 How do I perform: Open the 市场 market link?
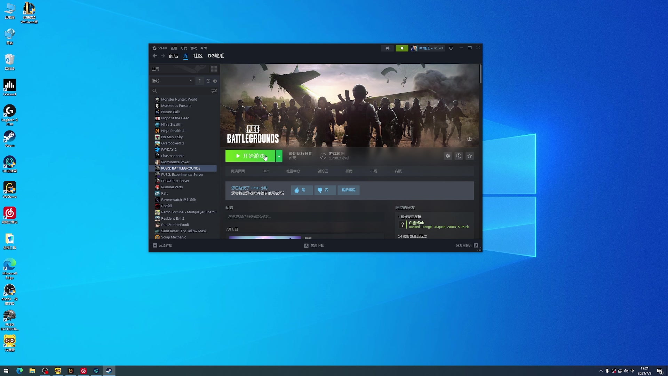tap(374, 171)
